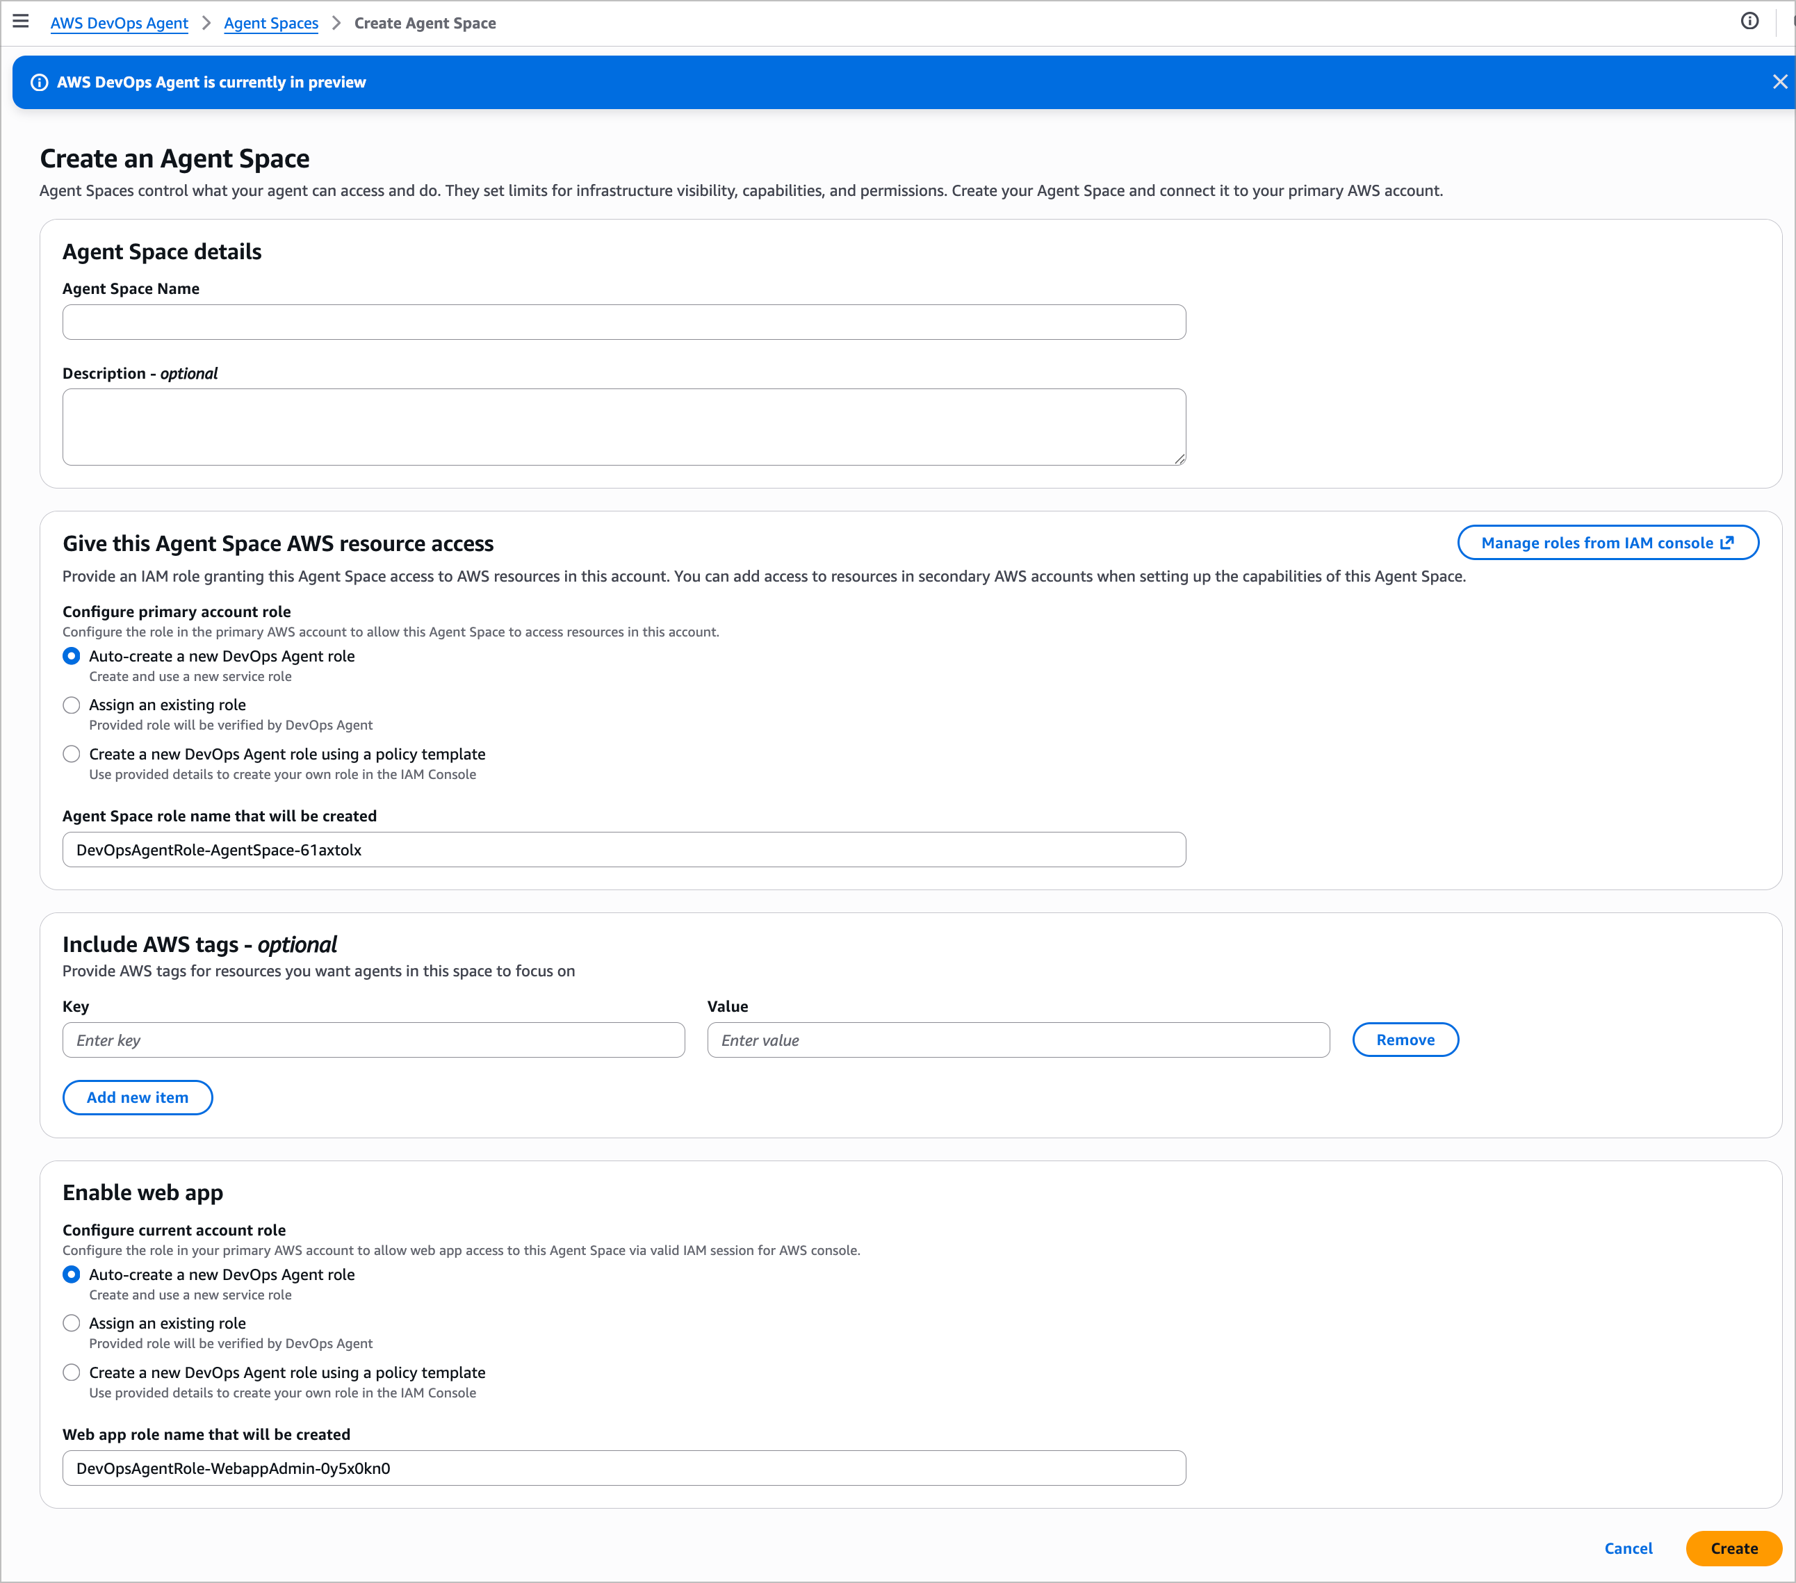Viewport: 1796px width, 1583px height.
Task: Click the Enter value tag field
Action: [1018, 1040]
